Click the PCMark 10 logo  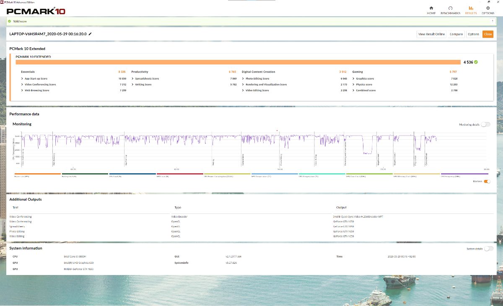(36, 11)
